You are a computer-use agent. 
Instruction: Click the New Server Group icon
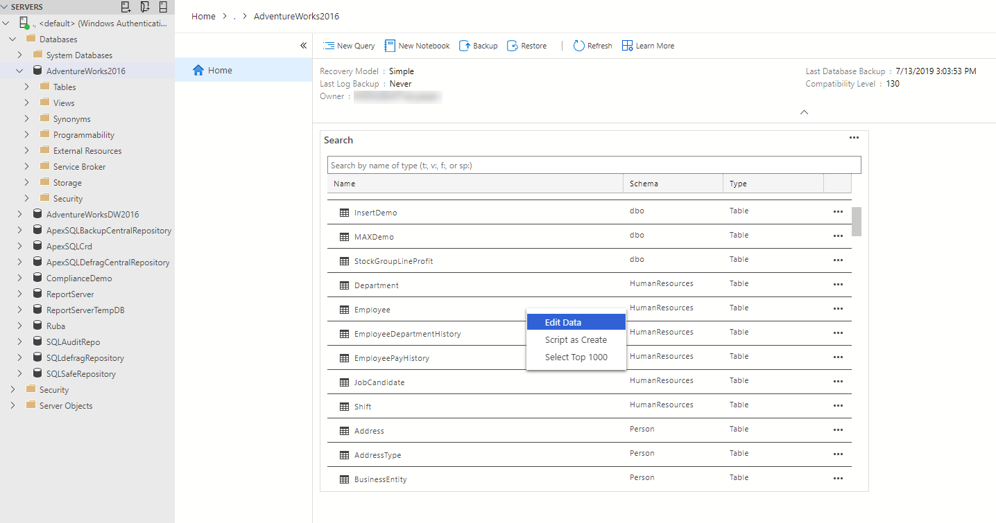click(x=144, y=7)
